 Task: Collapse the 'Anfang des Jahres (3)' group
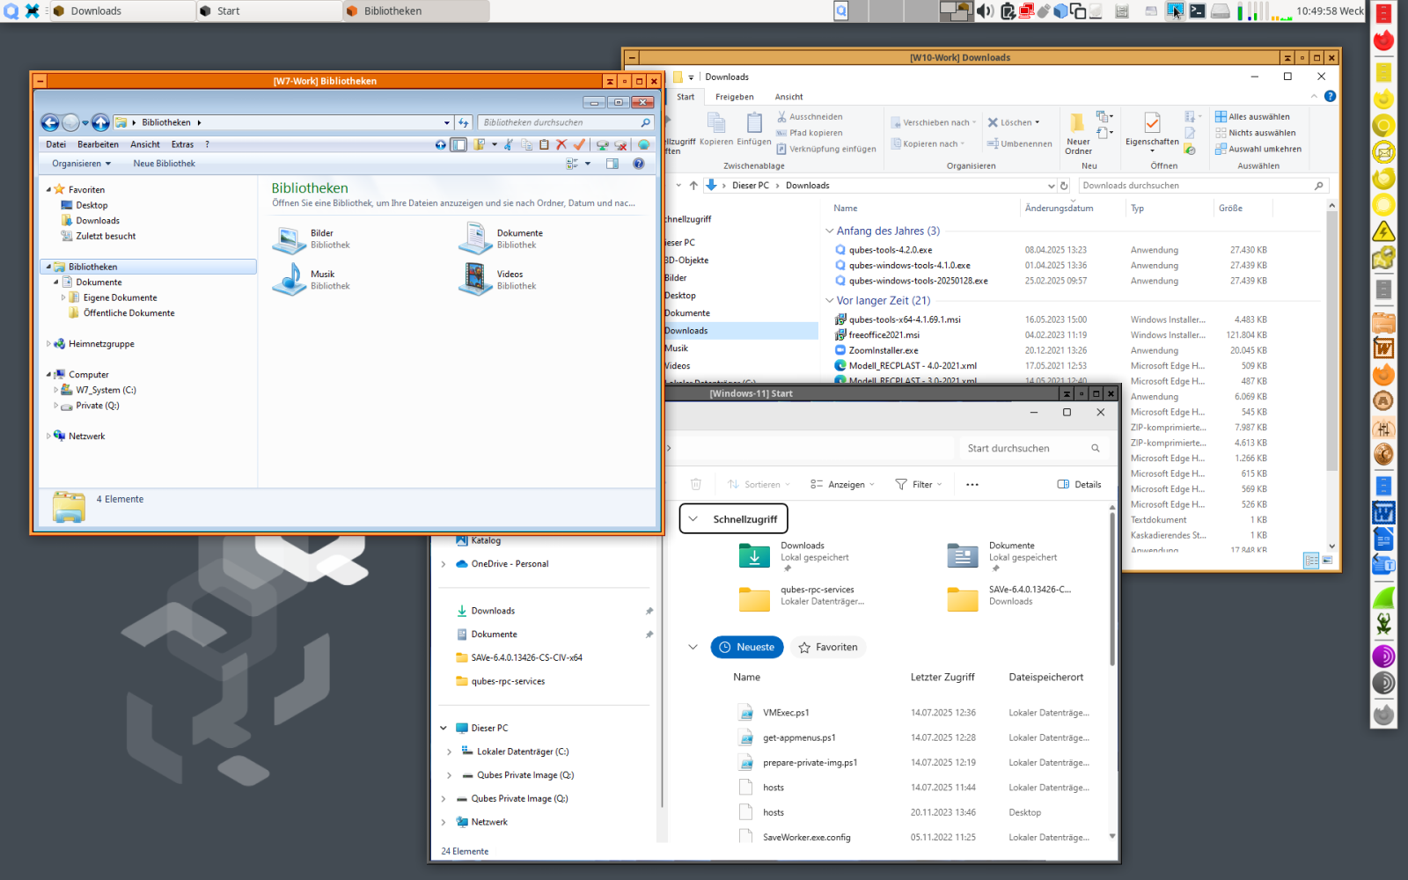(829, 231)
